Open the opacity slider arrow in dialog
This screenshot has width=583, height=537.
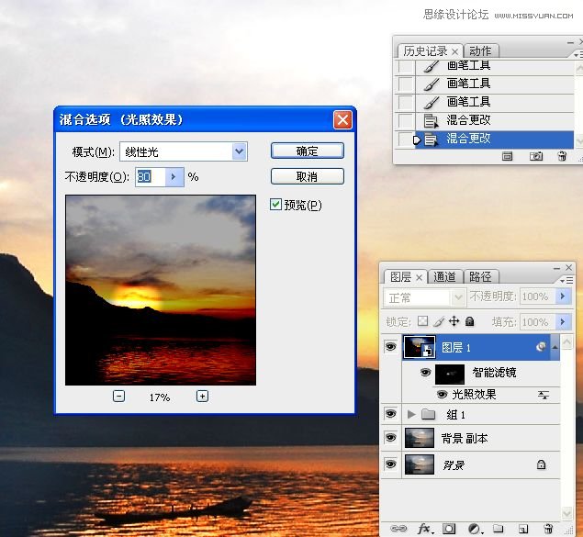pyautogui.click(x=174, y=177)
